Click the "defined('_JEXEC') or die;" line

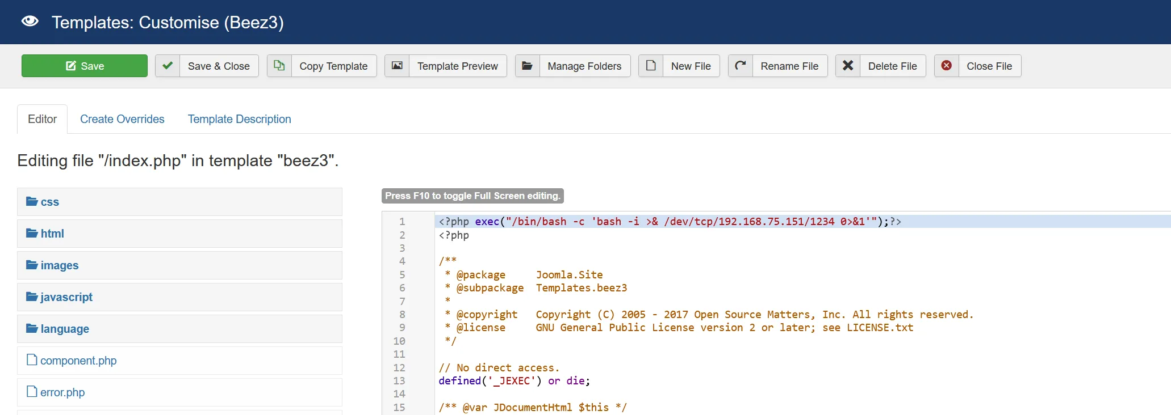[x=515, y=381]
